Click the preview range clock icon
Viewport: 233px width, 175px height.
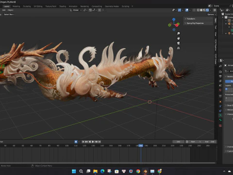click(x=187, y=142)
